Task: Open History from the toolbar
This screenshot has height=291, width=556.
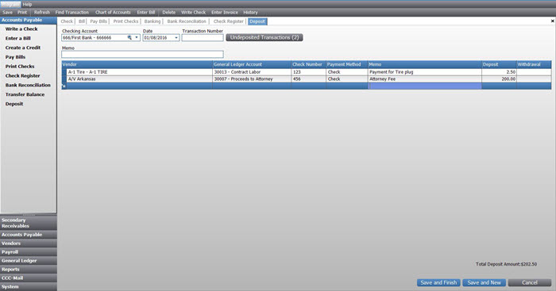Action: (x=250, y=12)
